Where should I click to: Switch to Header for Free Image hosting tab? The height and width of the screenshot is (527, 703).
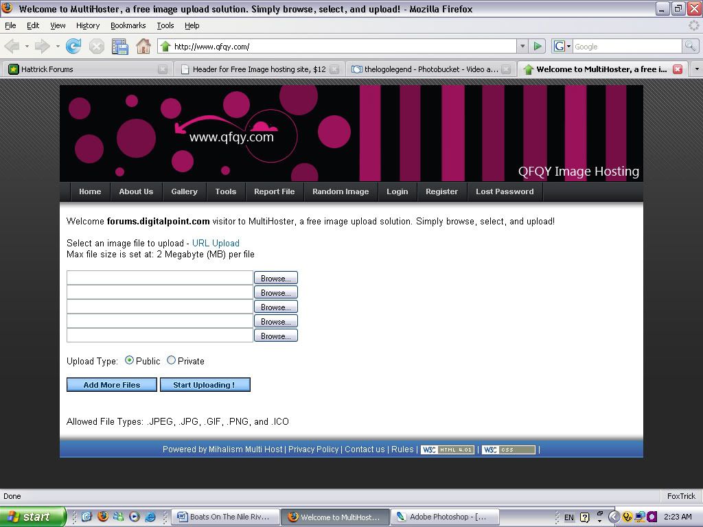point(259,69)
